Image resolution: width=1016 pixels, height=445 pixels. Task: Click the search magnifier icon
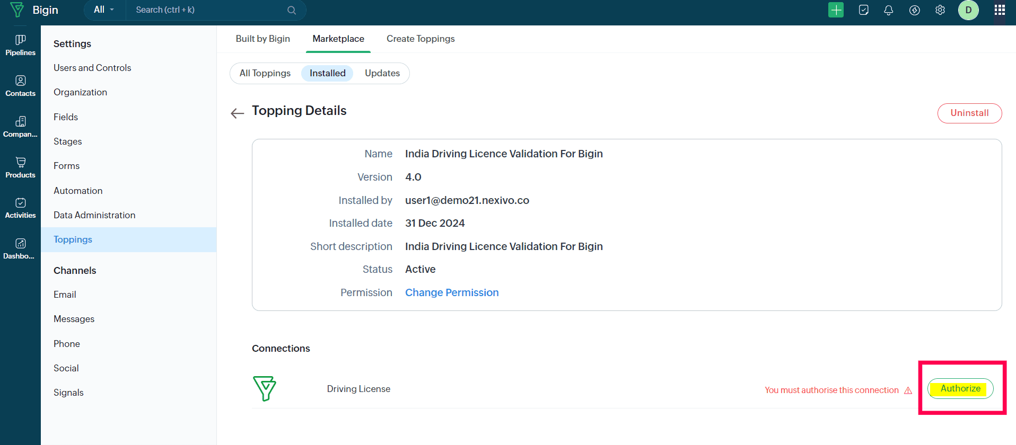coord(292,10)
